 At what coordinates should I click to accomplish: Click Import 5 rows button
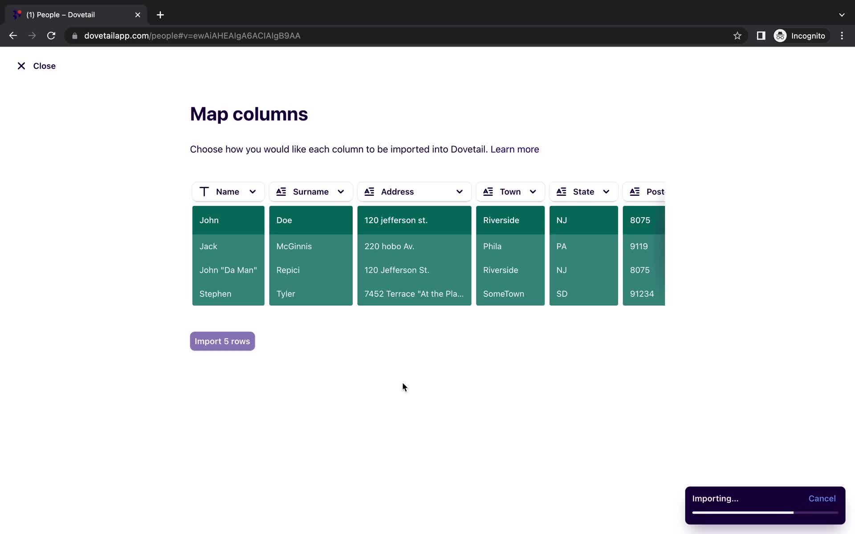tap(222, 341)
